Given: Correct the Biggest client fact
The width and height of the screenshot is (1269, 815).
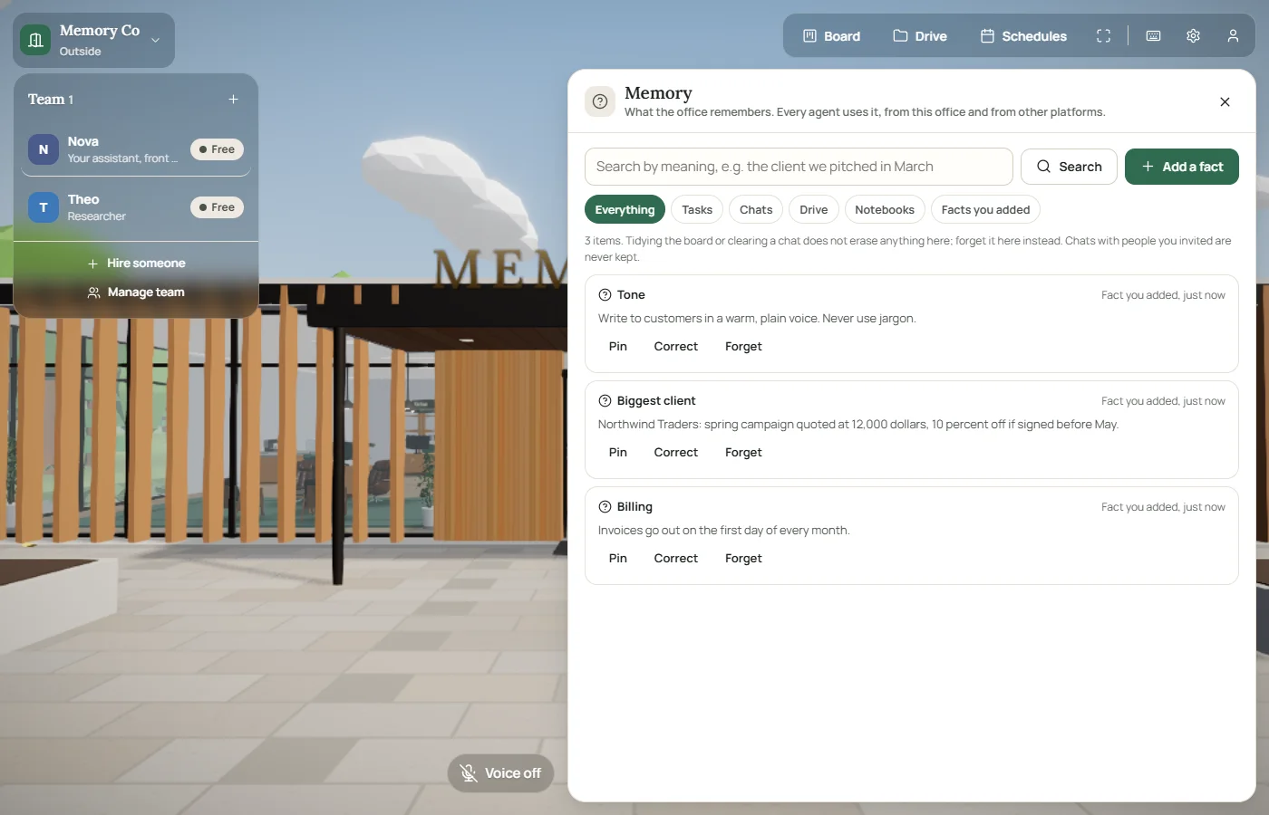Looking at the screenshot, I should click(676, 453).
